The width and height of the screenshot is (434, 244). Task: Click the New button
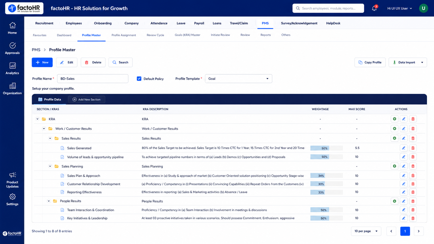pos(42,62)
